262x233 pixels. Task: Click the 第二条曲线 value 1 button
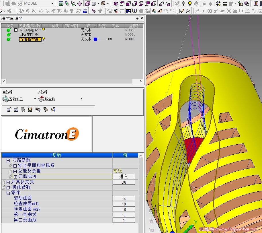124,220
